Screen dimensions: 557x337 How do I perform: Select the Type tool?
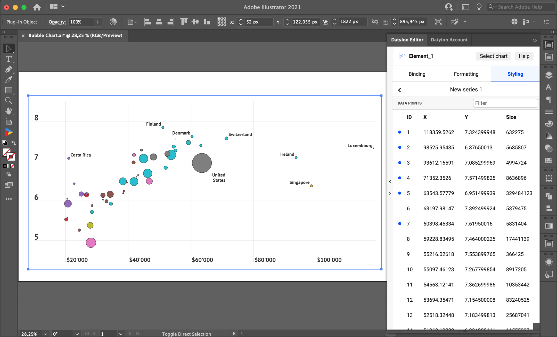pyautogui.click(x=9, y=59)
